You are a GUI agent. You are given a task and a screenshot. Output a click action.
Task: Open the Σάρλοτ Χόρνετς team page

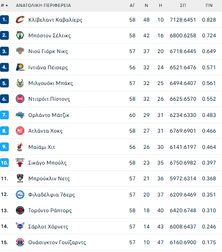[x=48, y=226]
